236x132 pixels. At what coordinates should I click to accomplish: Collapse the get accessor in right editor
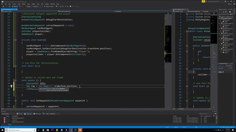pyautogui.click(x=187, y=51)
